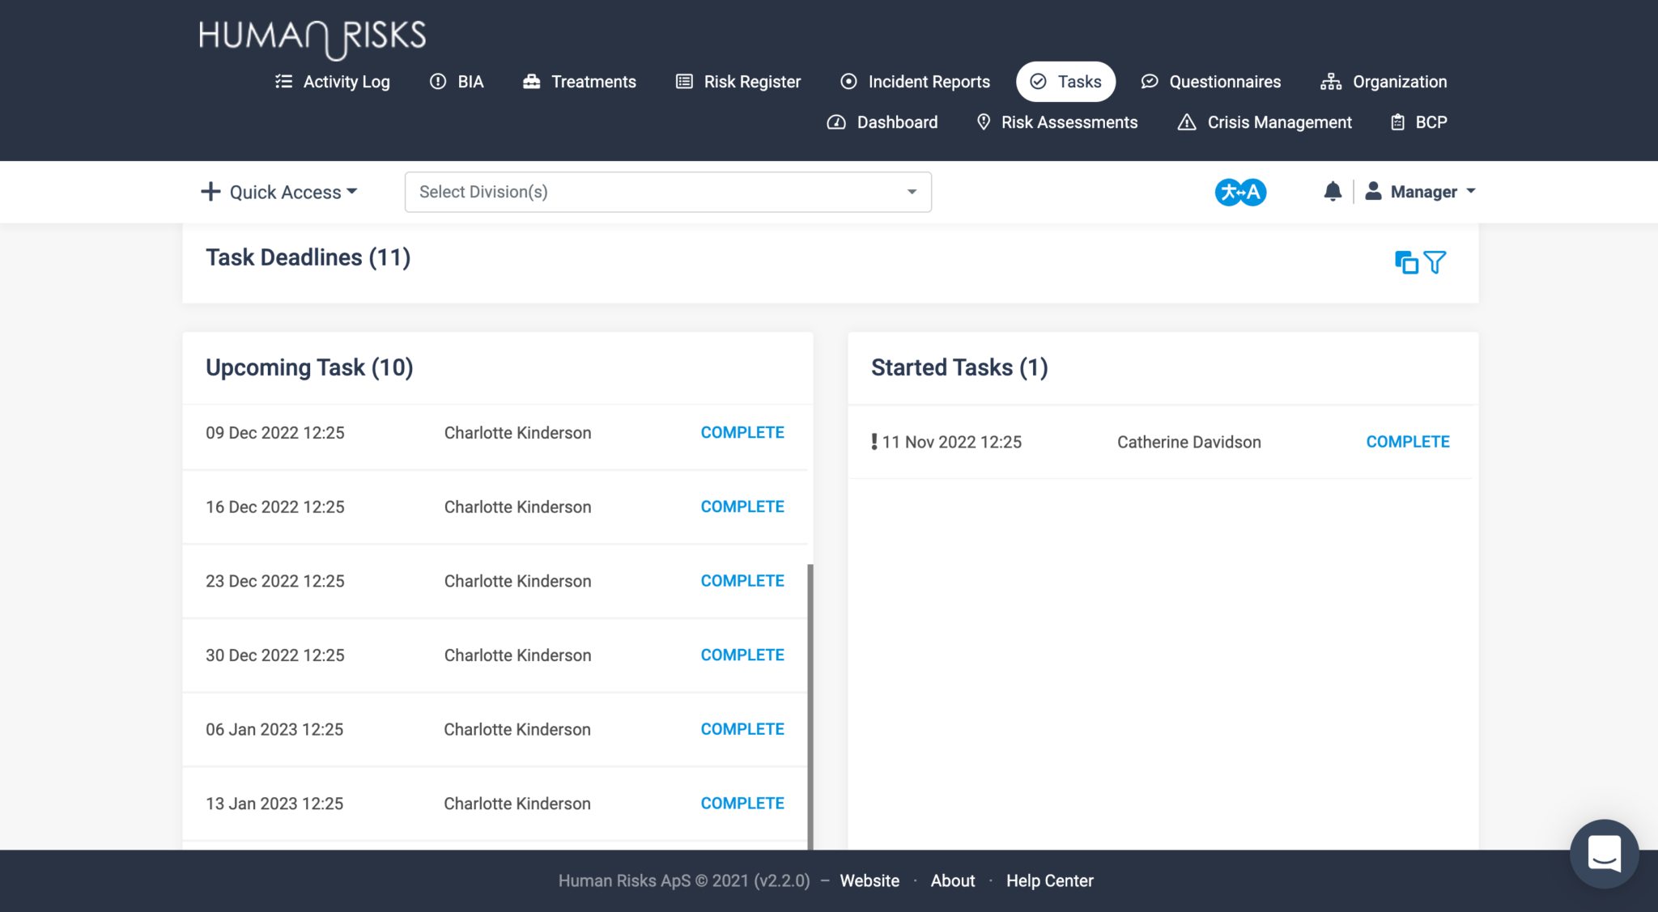This screenshot has height=912, width=1658.
Task: Expand the Manager user menu
Action: pos(1422,192)
